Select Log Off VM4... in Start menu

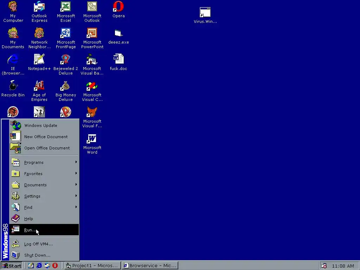tap(44, 244)
